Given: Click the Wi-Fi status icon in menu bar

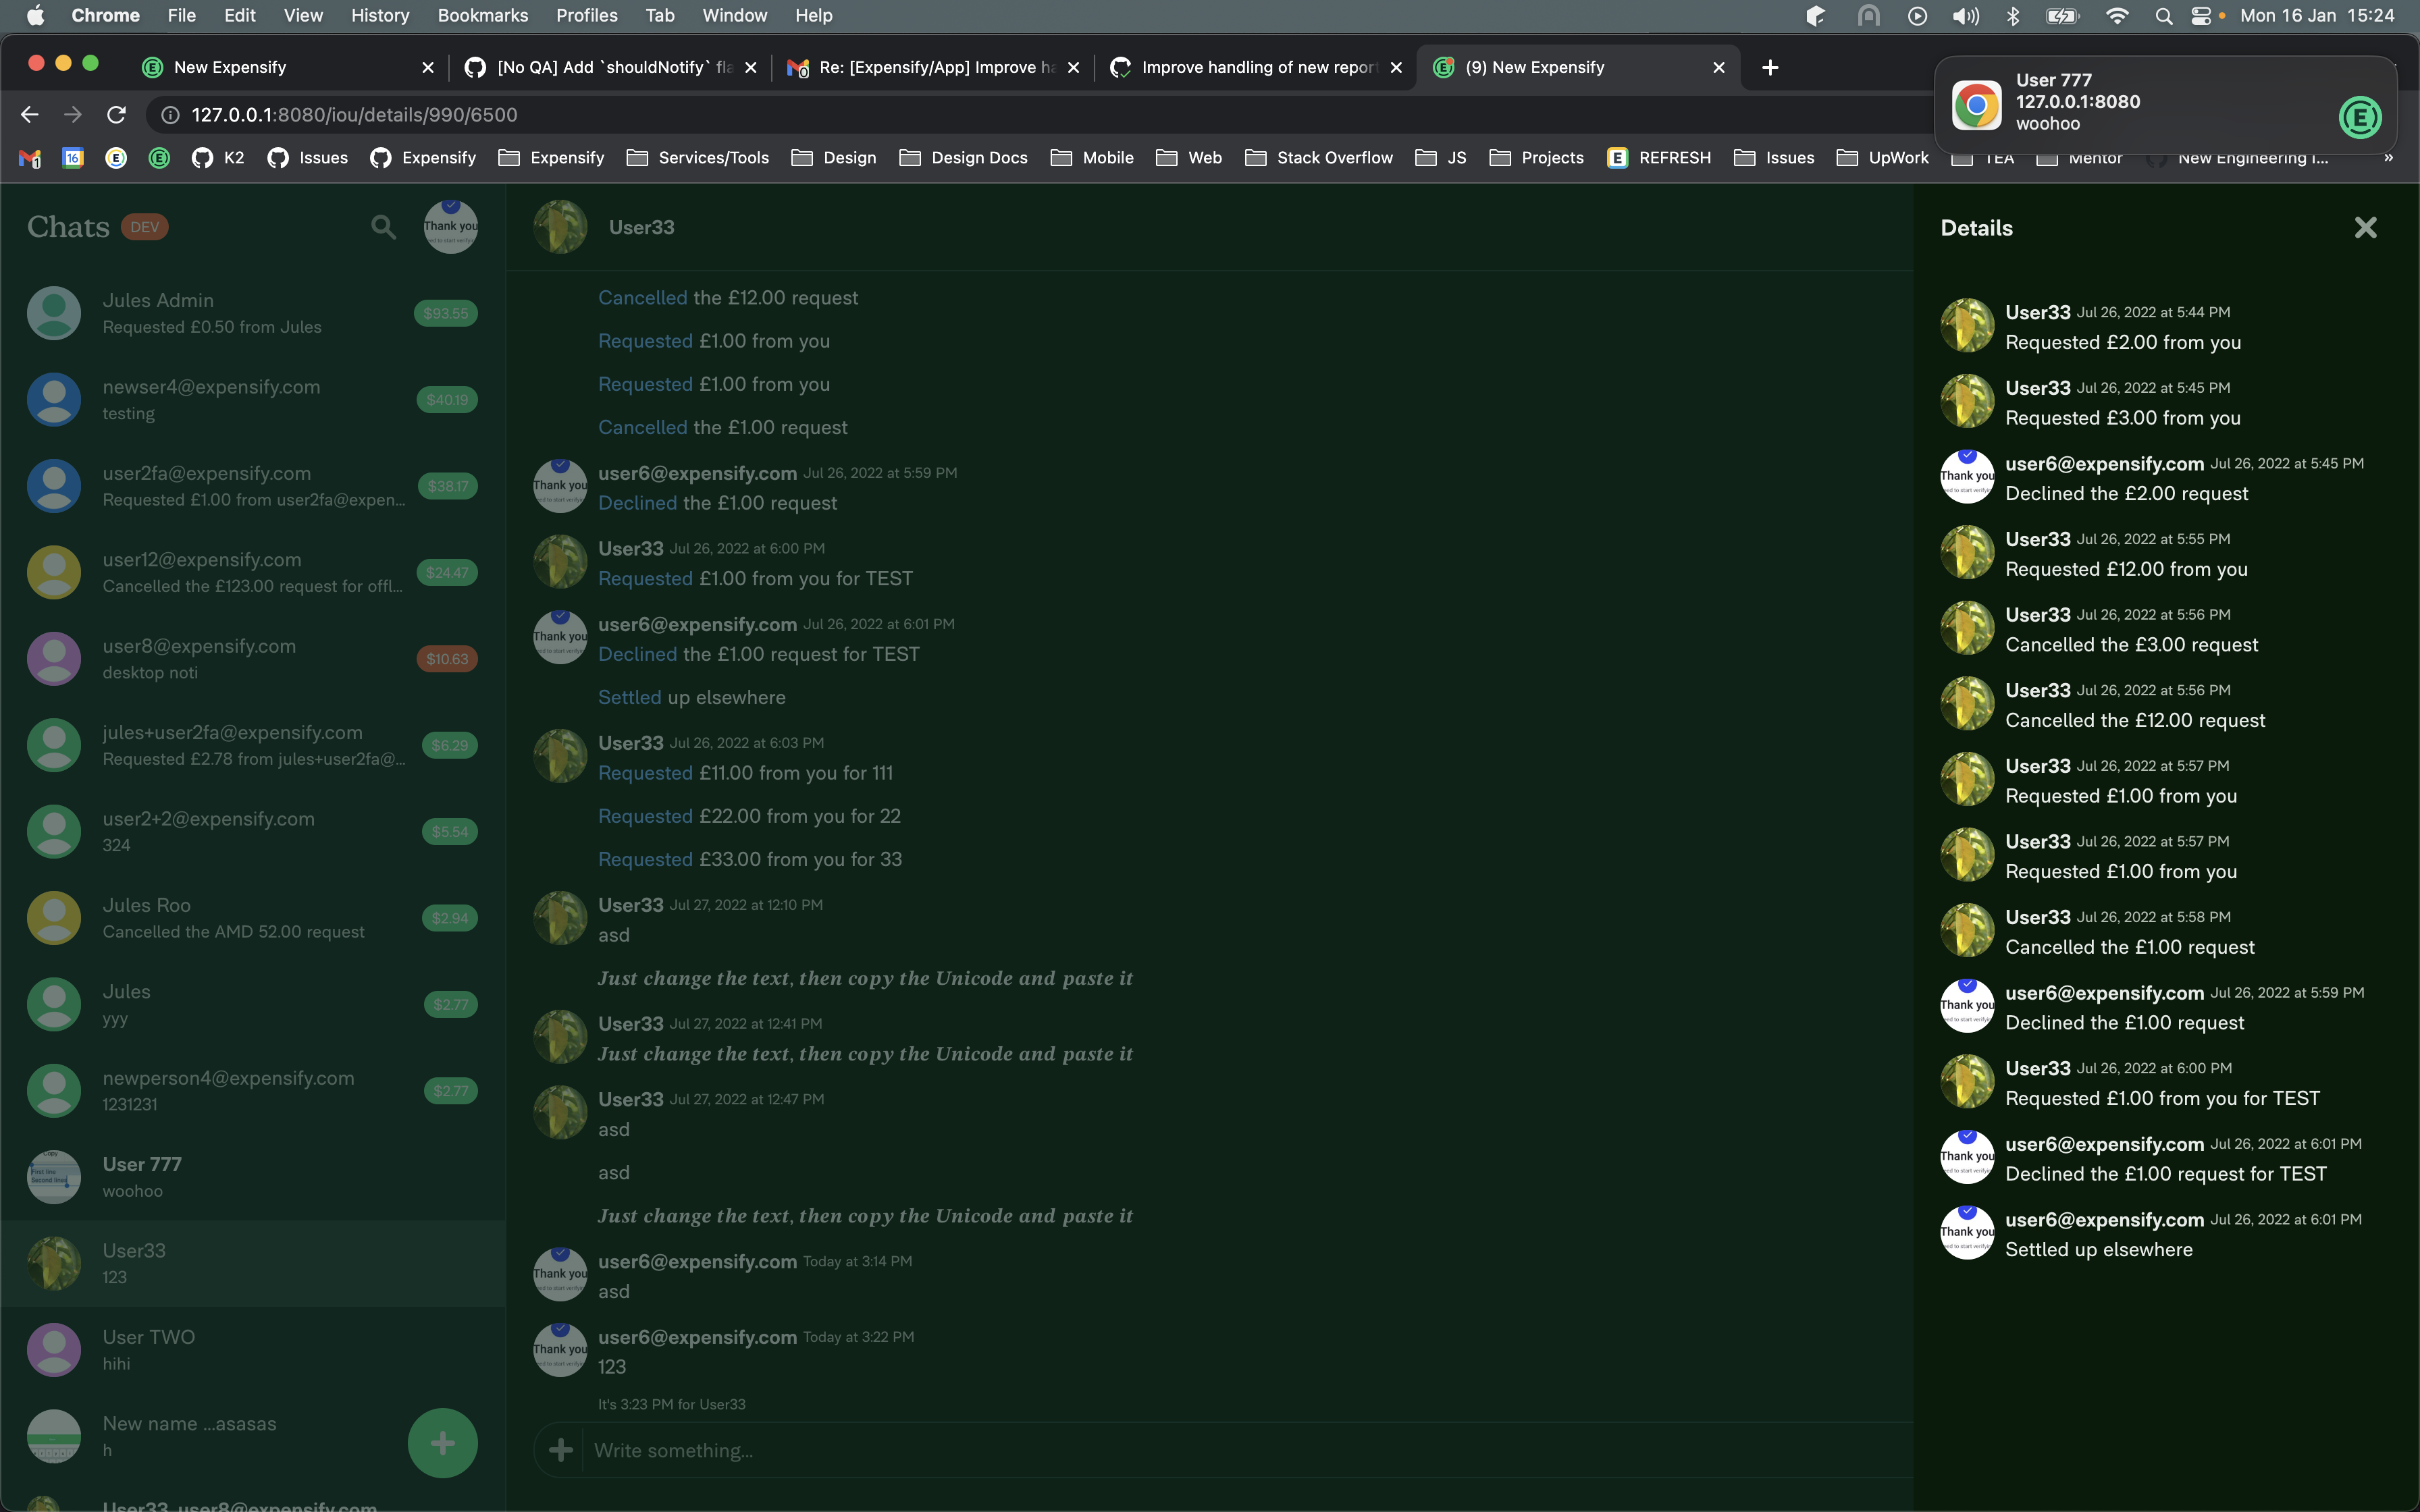Looking at the screenshot, I should tap(2116, 16).
